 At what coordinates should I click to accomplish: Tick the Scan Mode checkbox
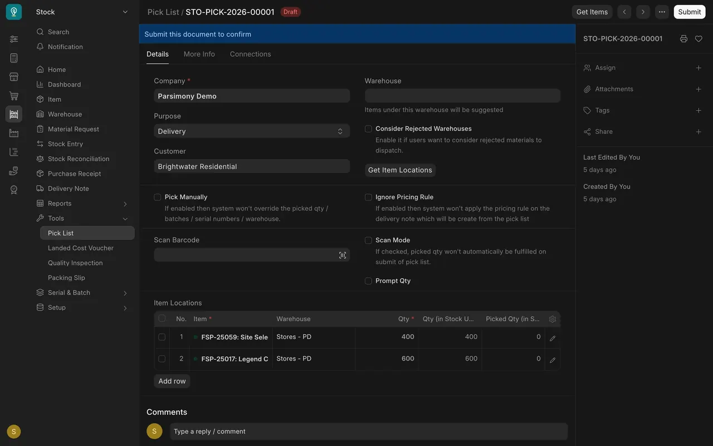(368, 240)
